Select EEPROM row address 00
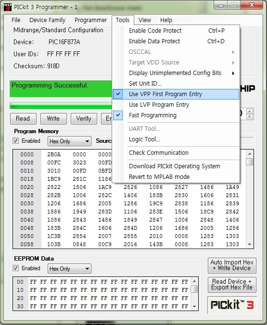267x325 pixels. coord(20,282)
